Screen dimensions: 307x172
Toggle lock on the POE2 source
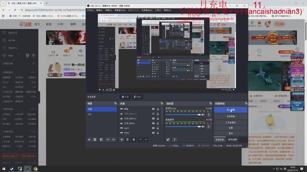pyautogui.click(x=158, y=133)
